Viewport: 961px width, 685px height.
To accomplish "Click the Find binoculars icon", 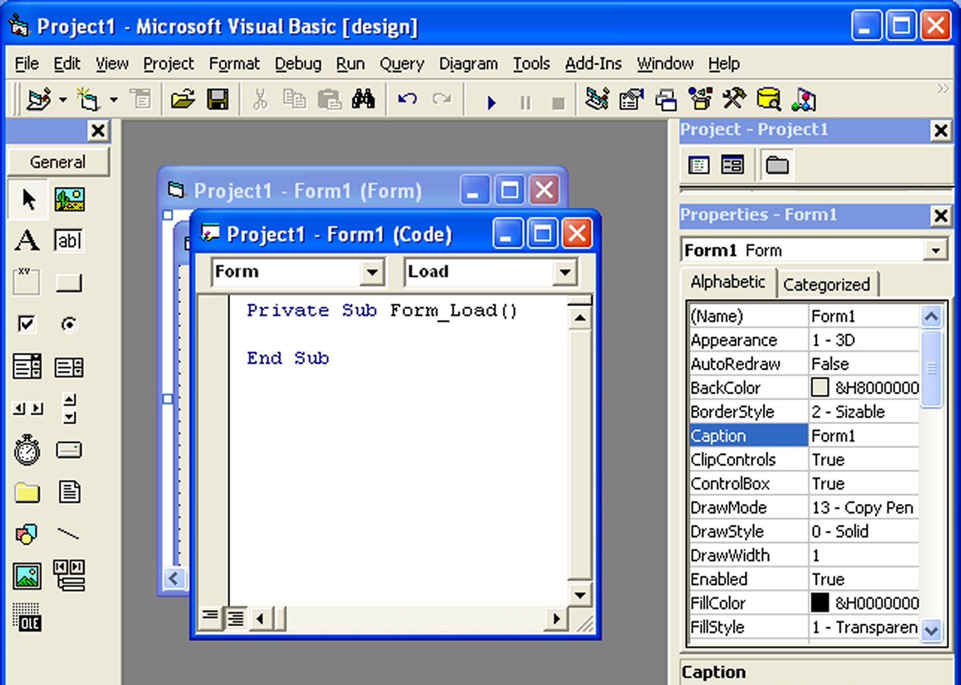I will pyautogui.click(x=363, y=99).
